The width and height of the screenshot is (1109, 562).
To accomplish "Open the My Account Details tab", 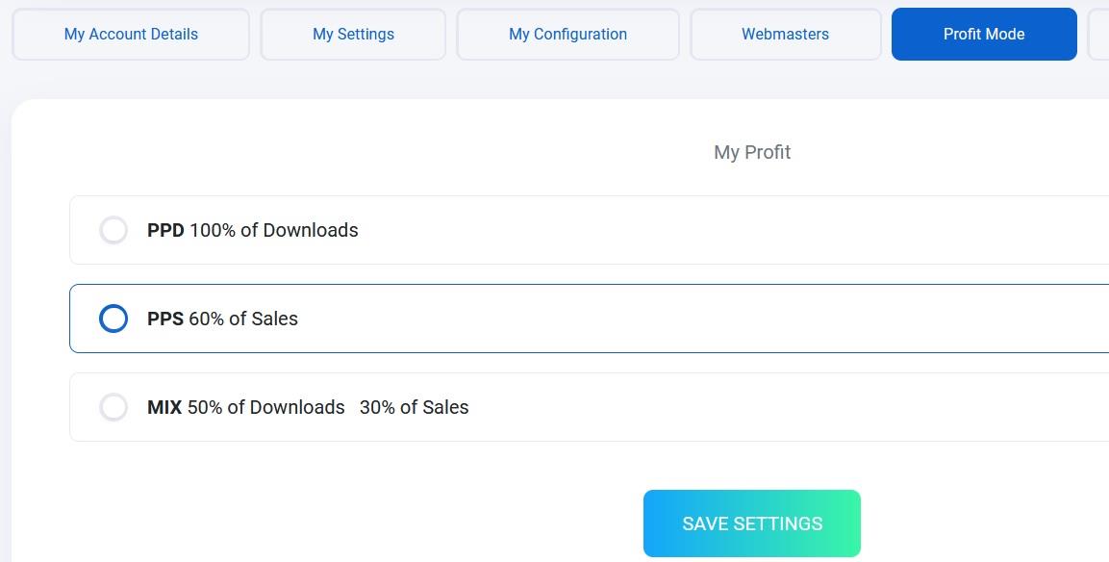I will 131,34.
